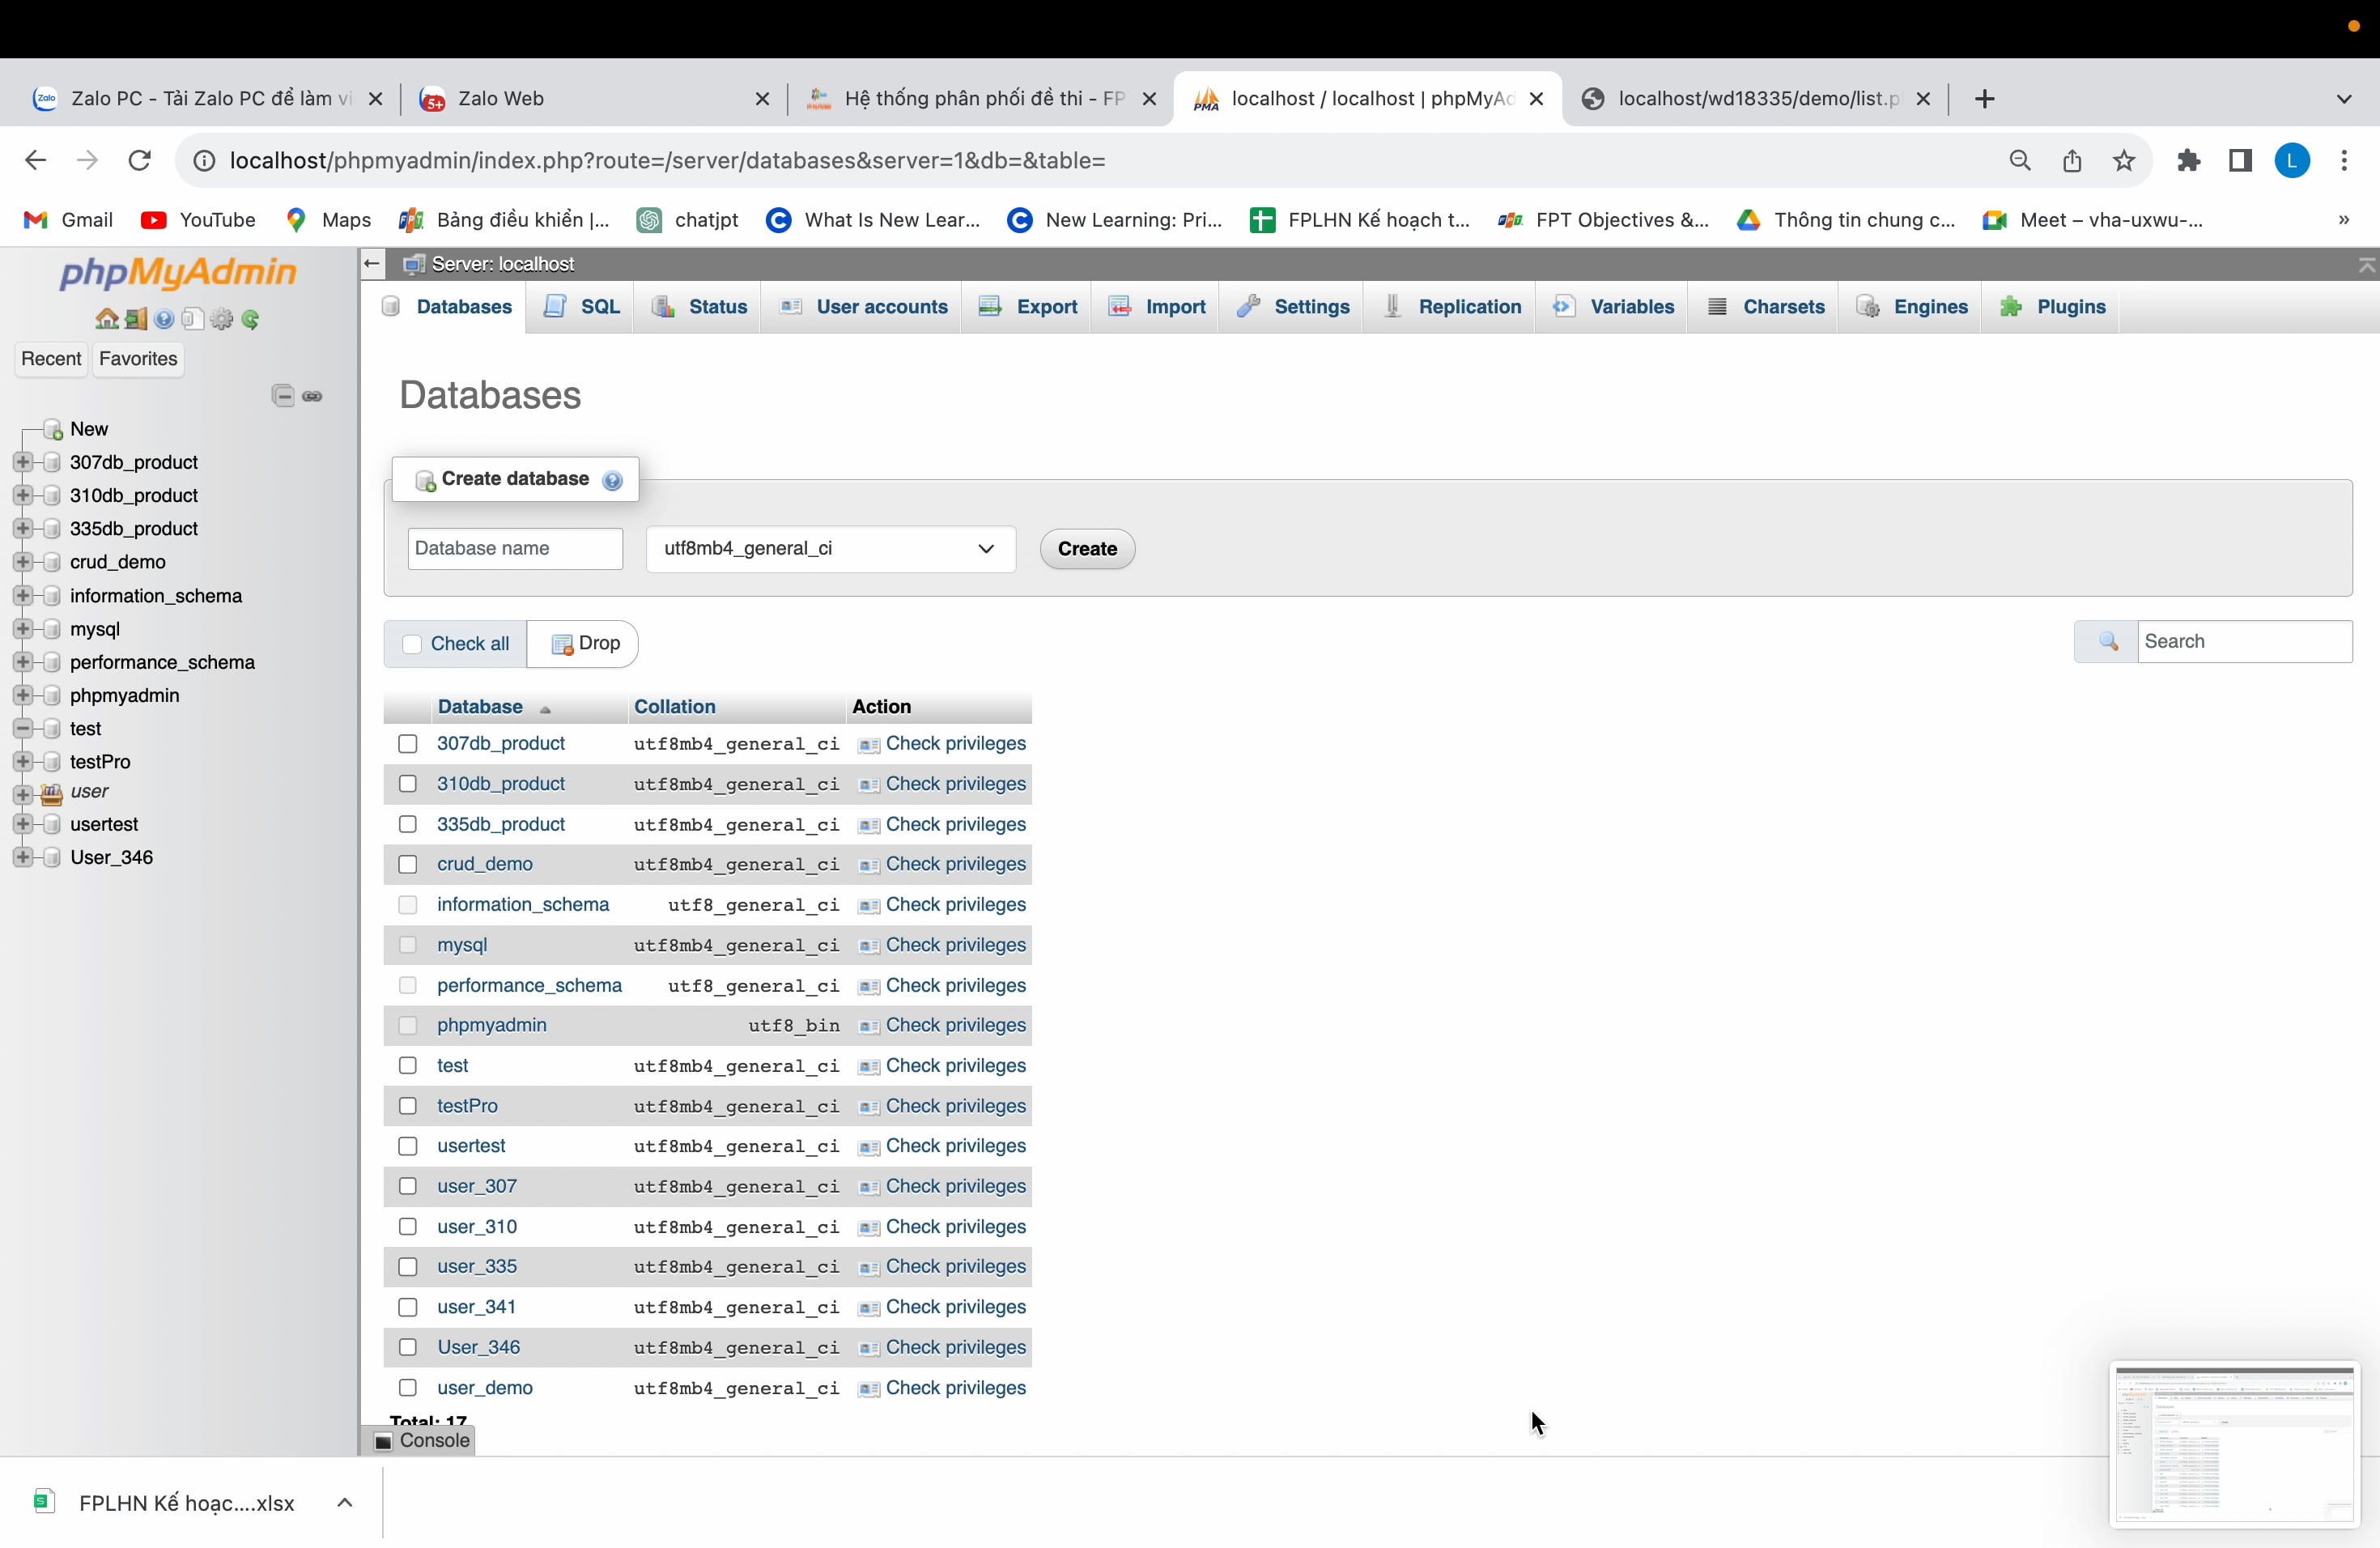This screenshot has width=2380, height=1548.
Task: Open phpMyAdmin home via house icon
Action: coord(107,319)
